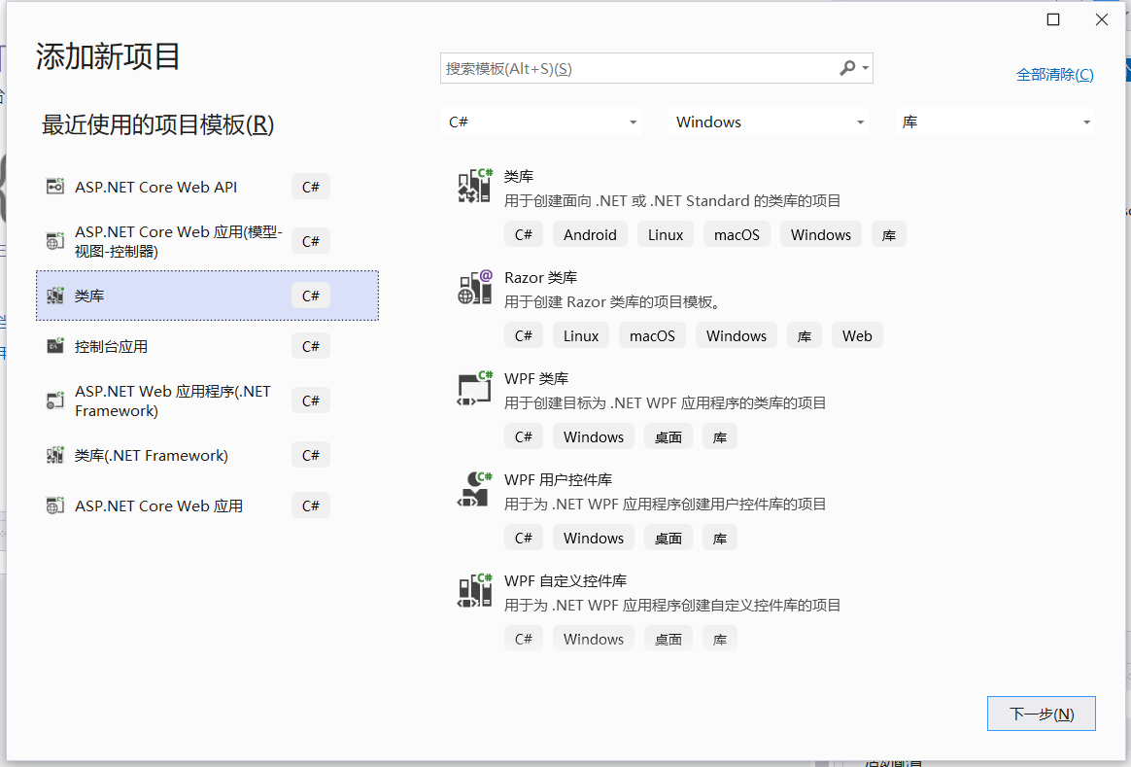Click the WPF 类库 template icon
The width and height of the screenshot is (1131, 767).
(474, 388)
